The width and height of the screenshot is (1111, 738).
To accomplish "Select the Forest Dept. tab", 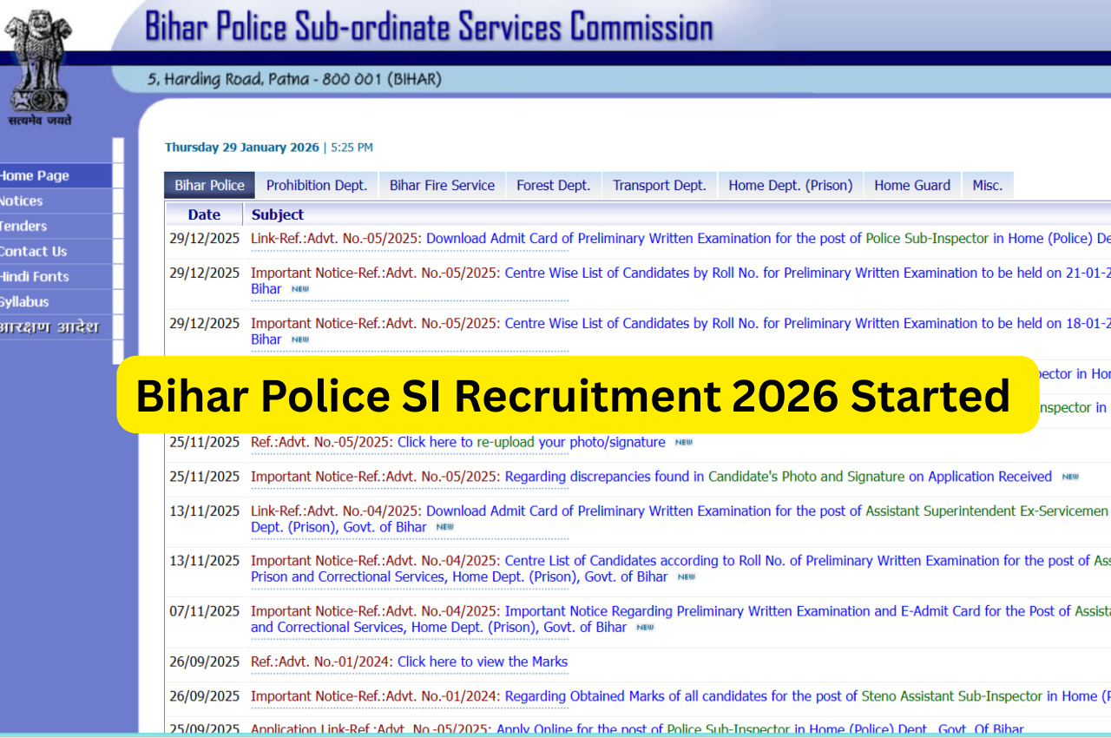I will point(553,185).
